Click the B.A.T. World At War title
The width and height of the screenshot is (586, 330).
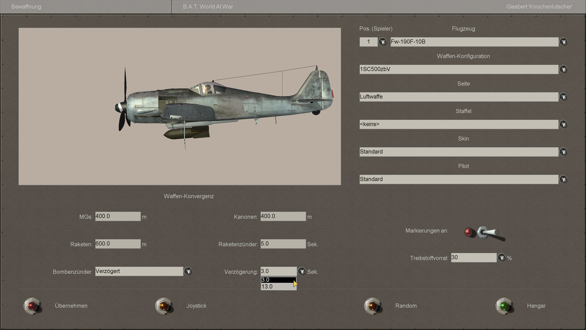pyautogui.click(x=208, y=7)
